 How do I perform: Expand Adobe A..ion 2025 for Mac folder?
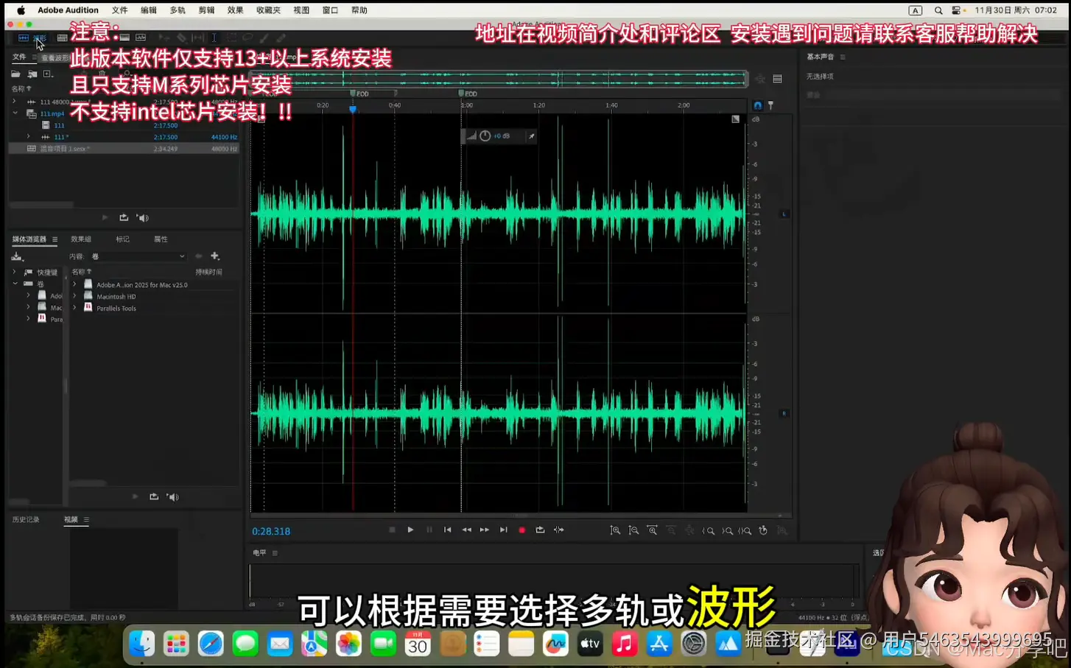click(74, 284)
